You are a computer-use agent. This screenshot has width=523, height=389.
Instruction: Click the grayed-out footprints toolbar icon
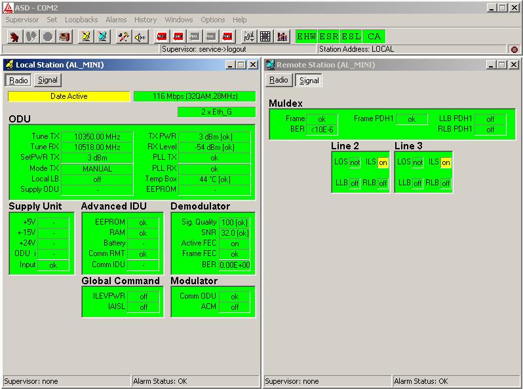pos(31,36)
